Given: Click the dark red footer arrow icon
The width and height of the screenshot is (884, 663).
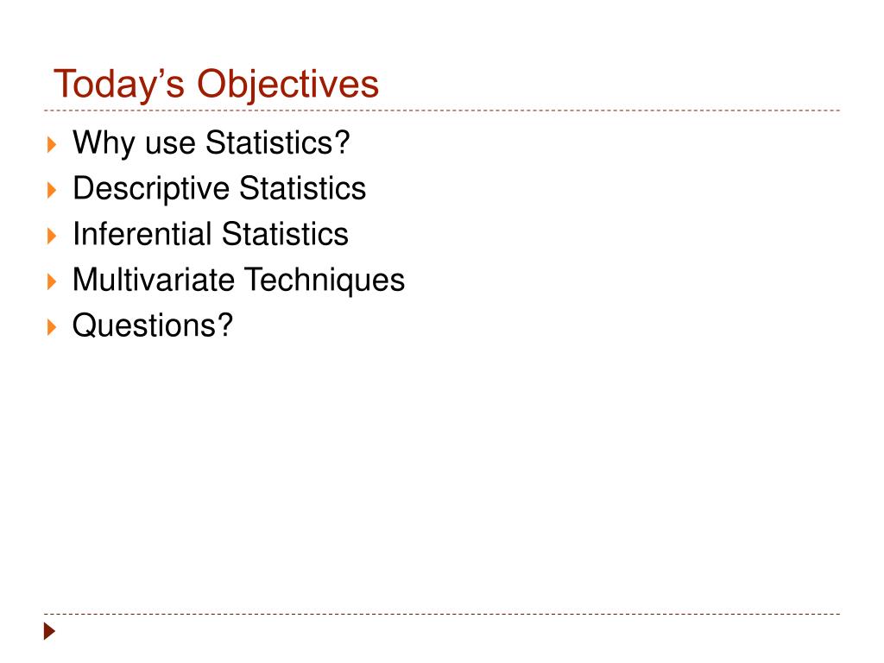Looking at the screenshot, I should coord(49,631).
